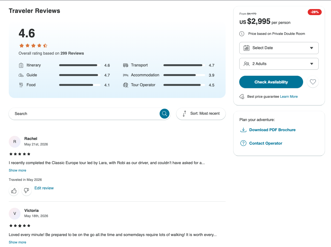Click the Guide rating bar
This screenshot has height=247, width=331.
coord(79,75)
